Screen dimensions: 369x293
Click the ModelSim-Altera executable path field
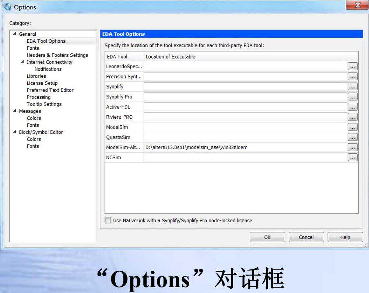coord(245,147)
